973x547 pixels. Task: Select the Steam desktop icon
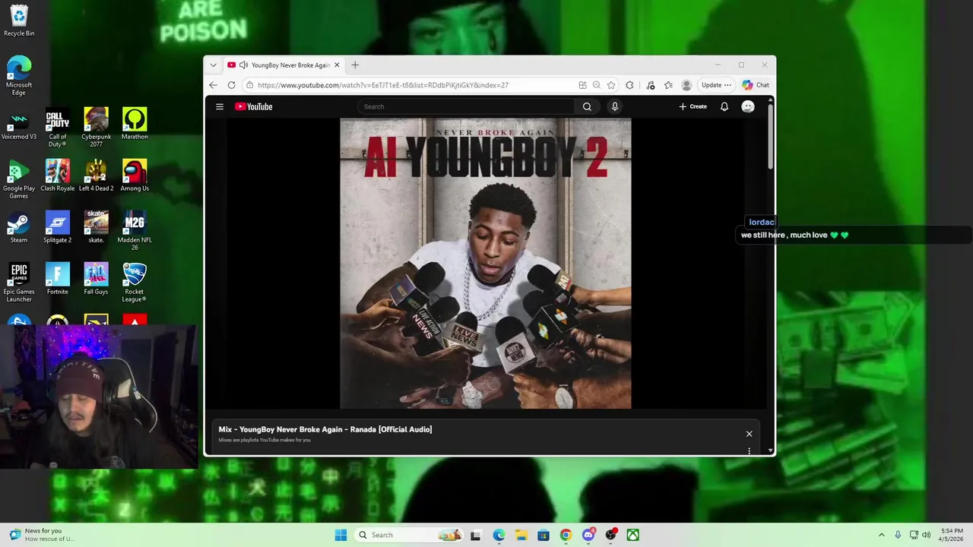(x=19, y=227)
